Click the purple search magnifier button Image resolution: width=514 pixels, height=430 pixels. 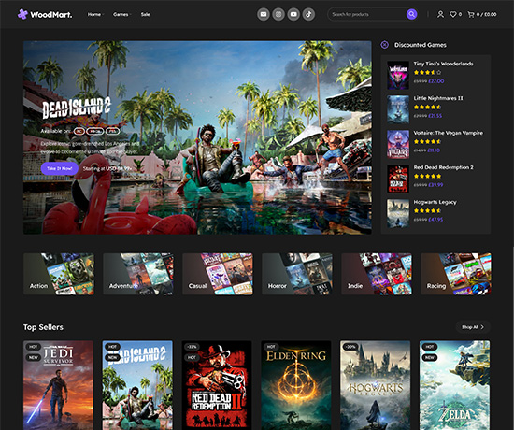click(x=412, y=14)
